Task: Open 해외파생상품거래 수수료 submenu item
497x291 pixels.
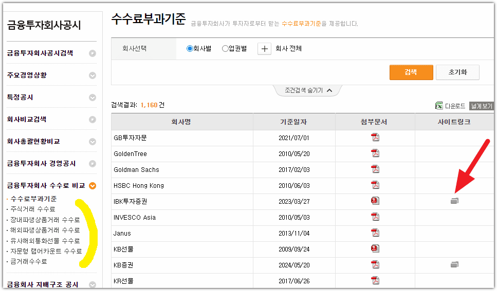Action: click(45, 230)
